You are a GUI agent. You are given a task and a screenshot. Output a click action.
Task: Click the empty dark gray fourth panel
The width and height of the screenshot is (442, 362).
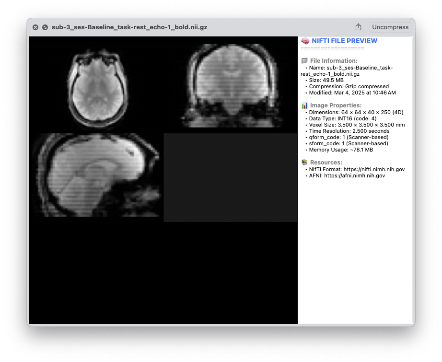[x=230, y=177]
